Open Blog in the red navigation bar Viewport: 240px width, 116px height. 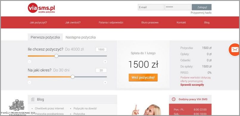(x=207, y=23)
